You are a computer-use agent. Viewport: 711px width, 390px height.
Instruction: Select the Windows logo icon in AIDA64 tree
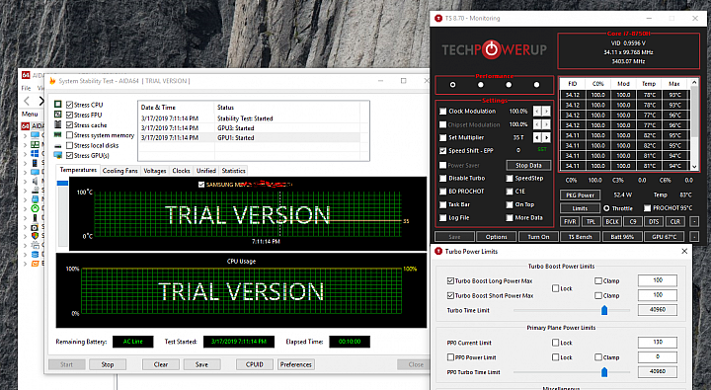[x=35, y=153]
